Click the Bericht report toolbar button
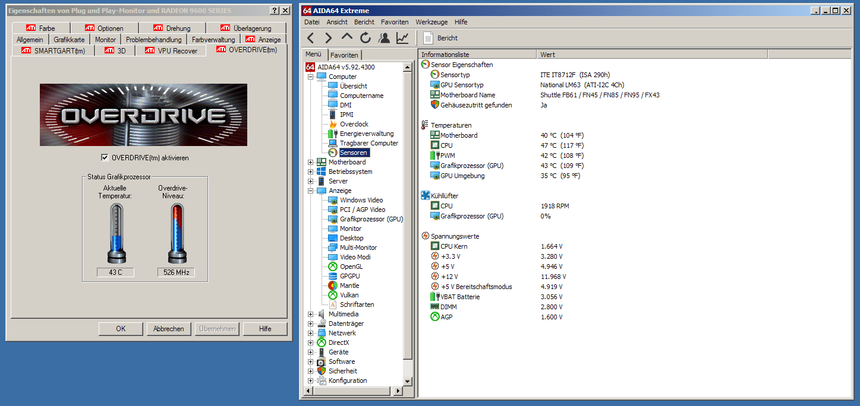This screenshot has height=406, width=860. click(440, 38)
